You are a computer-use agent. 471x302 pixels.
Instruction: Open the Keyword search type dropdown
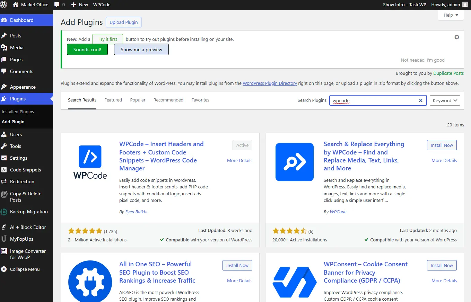point(445,100)
